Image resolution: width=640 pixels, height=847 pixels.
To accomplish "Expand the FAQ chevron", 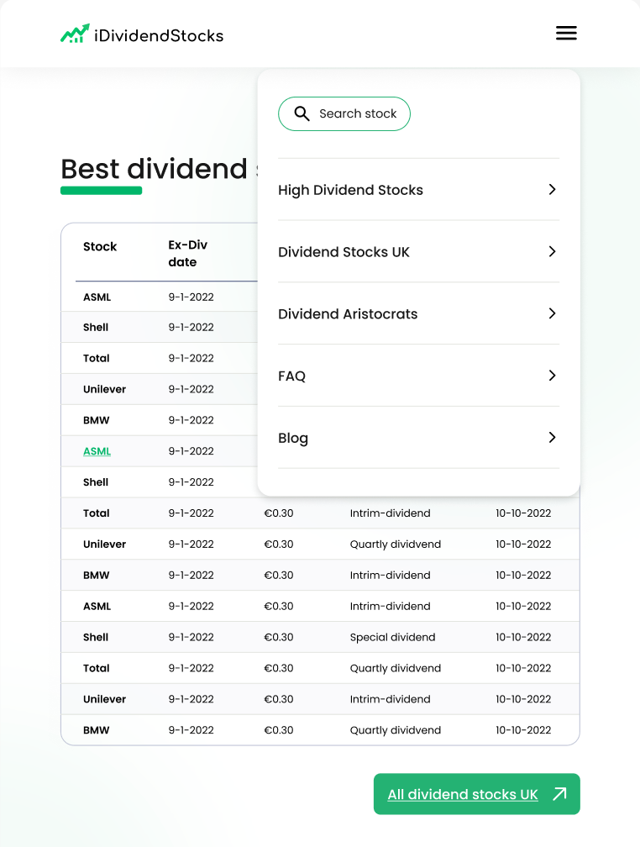I will pyautogui.click(x=552, y=376).
